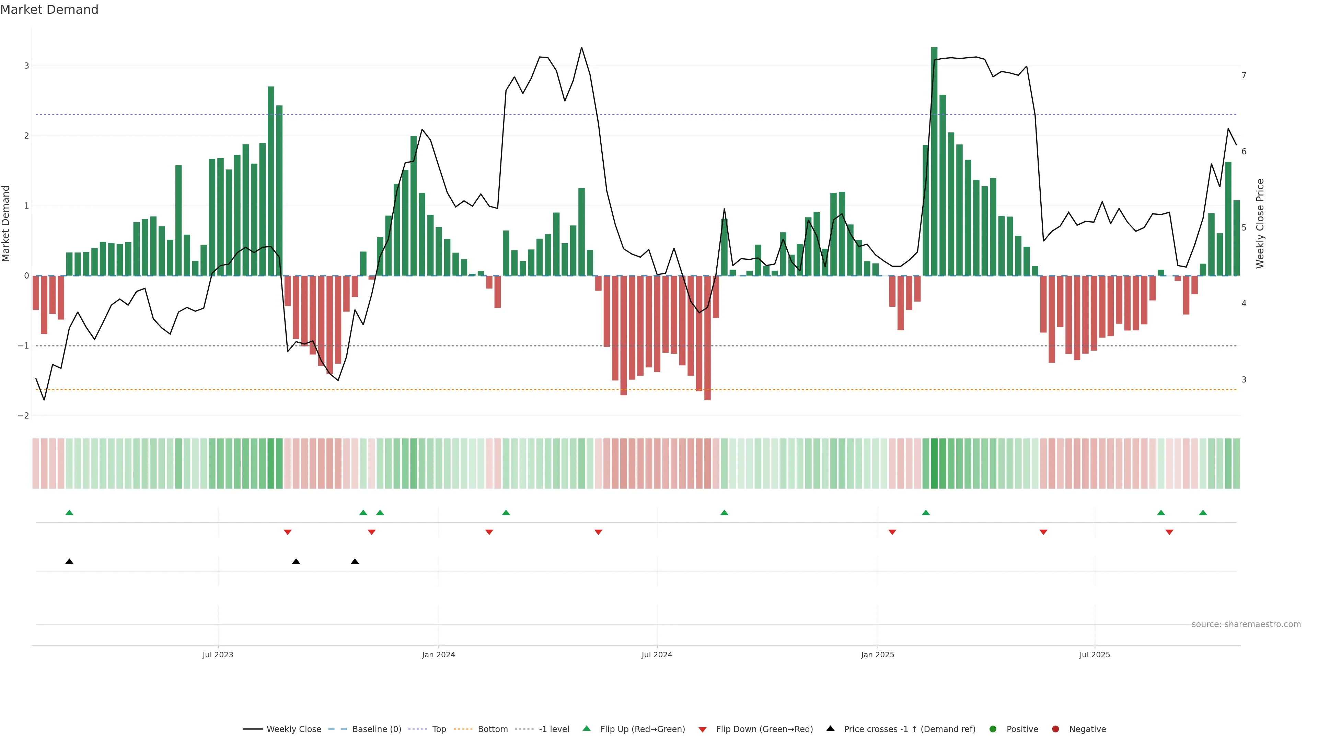Click the leftmost red flip-down triangle marker
This screenshot has width=1318, height=741.
point(288,532)
